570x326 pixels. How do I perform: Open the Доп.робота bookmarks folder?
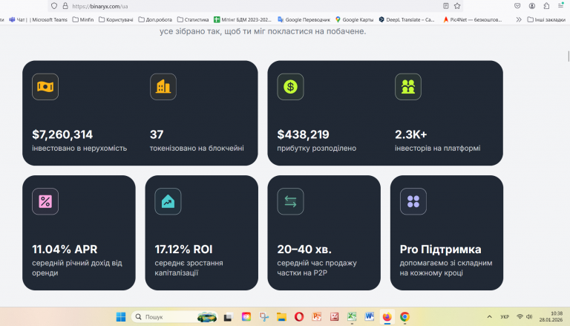click(x=155, y=19)
